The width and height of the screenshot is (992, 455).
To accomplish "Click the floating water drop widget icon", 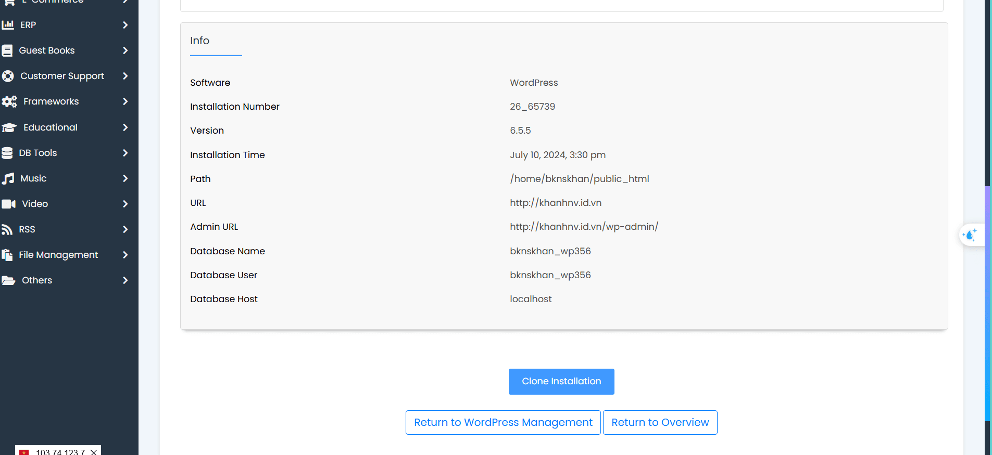I will coord(970,235).
